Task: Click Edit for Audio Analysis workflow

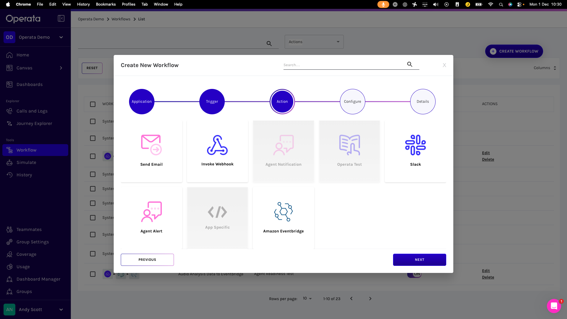Action: pos(486,271)
